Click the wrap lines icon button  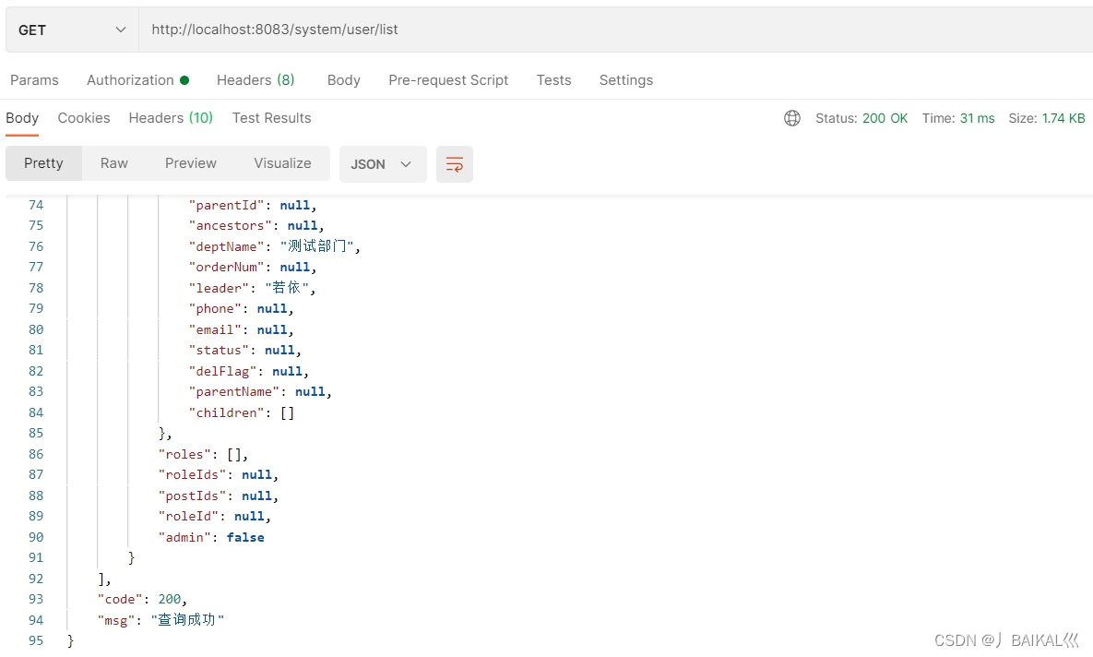pos(454,164)
